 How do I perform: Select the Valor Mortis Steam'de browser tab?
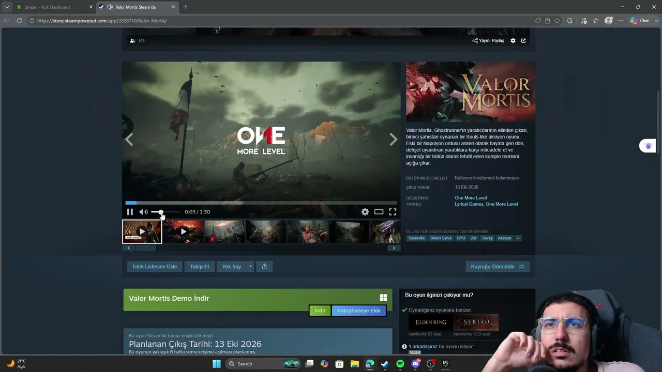pyautogui.click(x=137, y=7)
